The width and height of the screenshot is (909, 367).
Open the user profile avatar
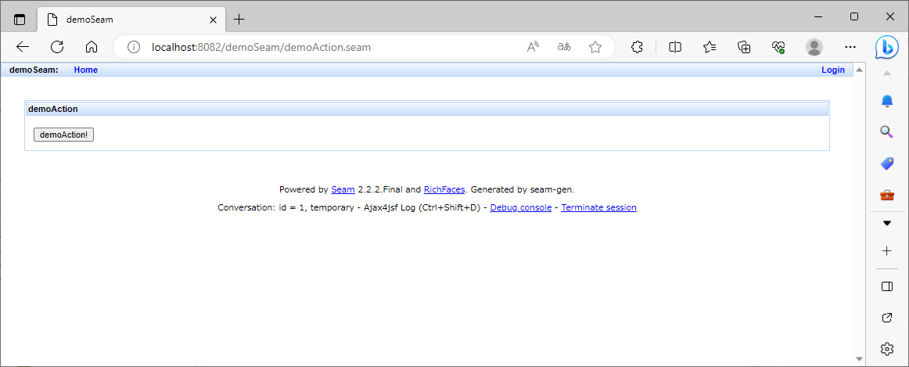pos(814,47)
